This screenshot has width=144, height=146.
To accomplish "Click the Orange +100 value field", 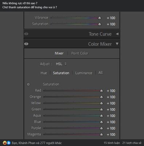I will click(111, 97).
